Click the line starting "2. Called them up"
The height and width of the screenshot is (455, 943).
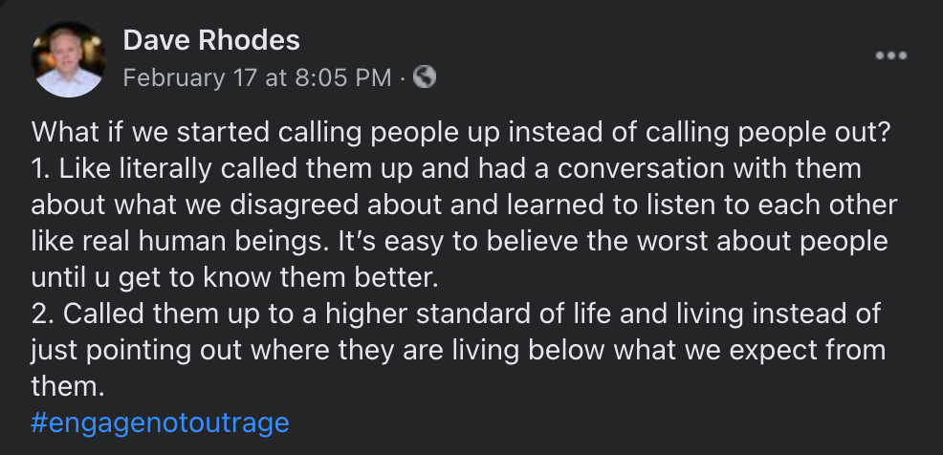pos(455,314)
